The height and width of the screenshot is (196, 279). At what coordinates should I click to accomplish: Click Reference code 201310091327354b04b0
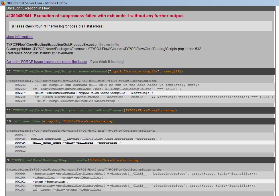[x=40, y=53]
